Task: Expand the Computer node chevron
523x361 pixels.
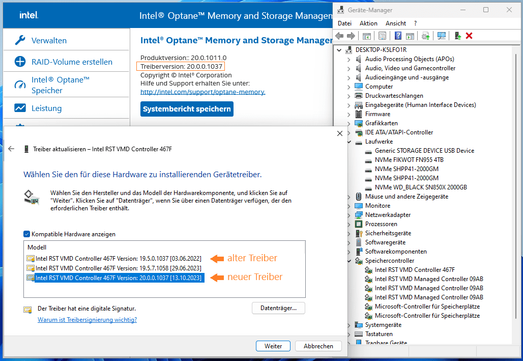Action: [x=349, y=87]
